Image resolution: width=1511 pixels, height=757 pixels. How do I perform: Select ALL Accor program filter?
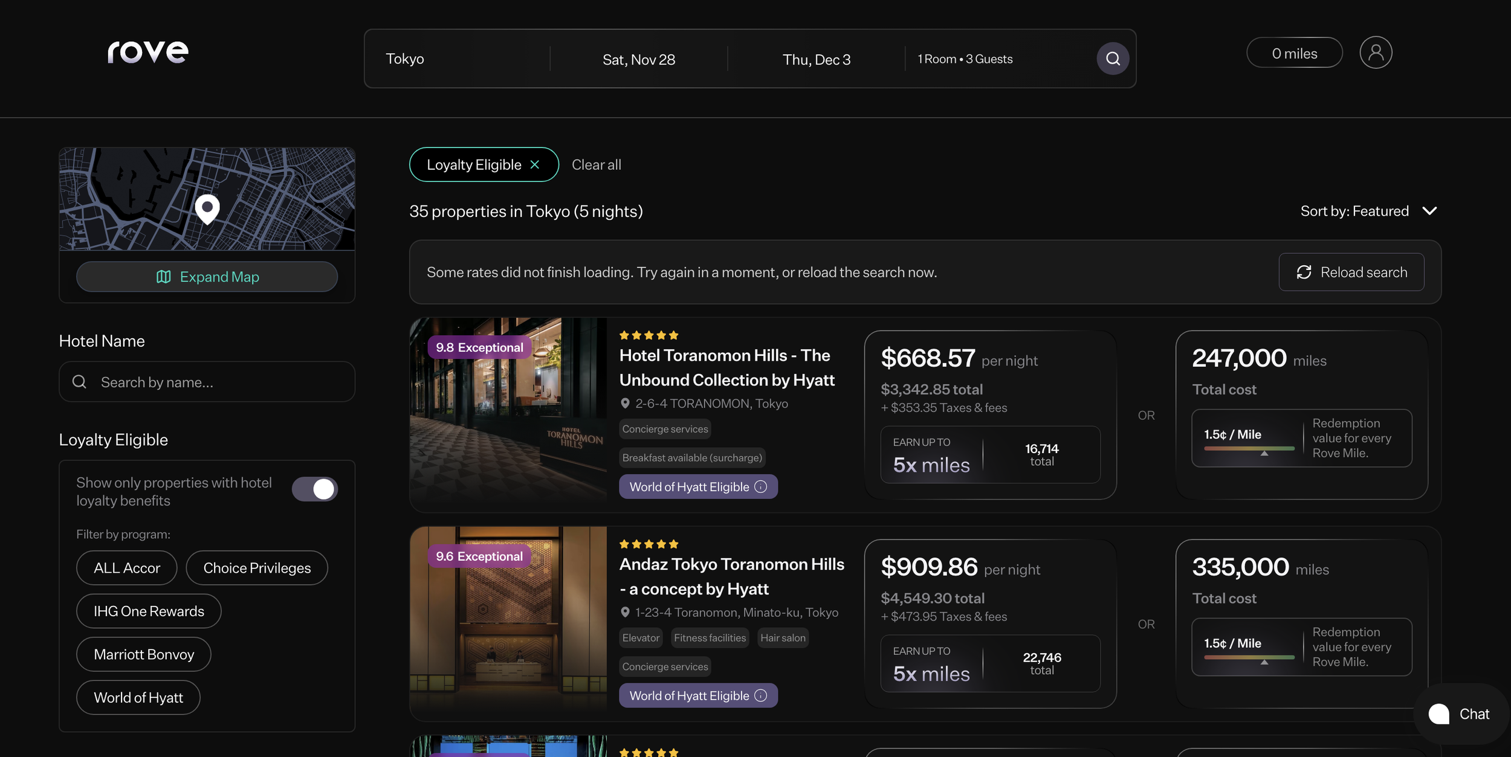pos(127,568)
